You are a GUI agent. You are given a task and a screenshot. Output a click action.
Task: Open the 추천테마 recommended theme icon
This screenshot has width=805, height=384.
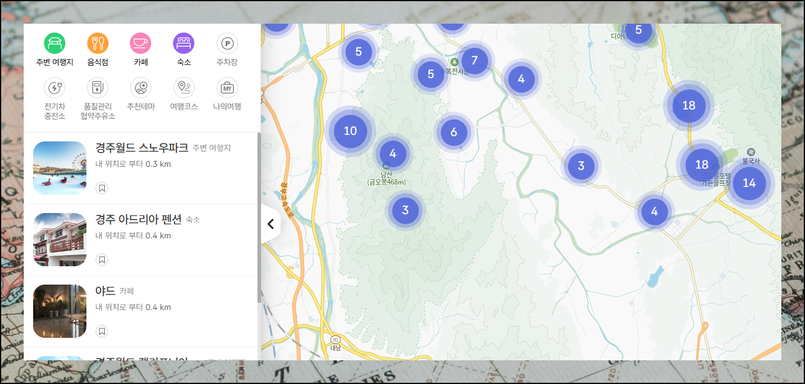[x=140, y=88]
